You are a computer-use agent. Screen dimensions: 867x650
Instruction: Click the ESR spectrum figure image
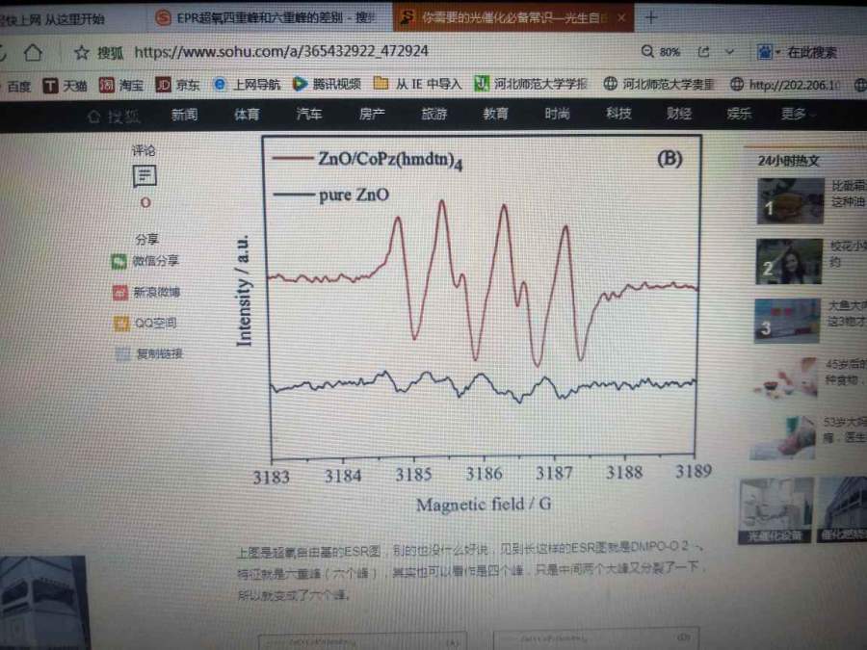(x=473, y=325)
